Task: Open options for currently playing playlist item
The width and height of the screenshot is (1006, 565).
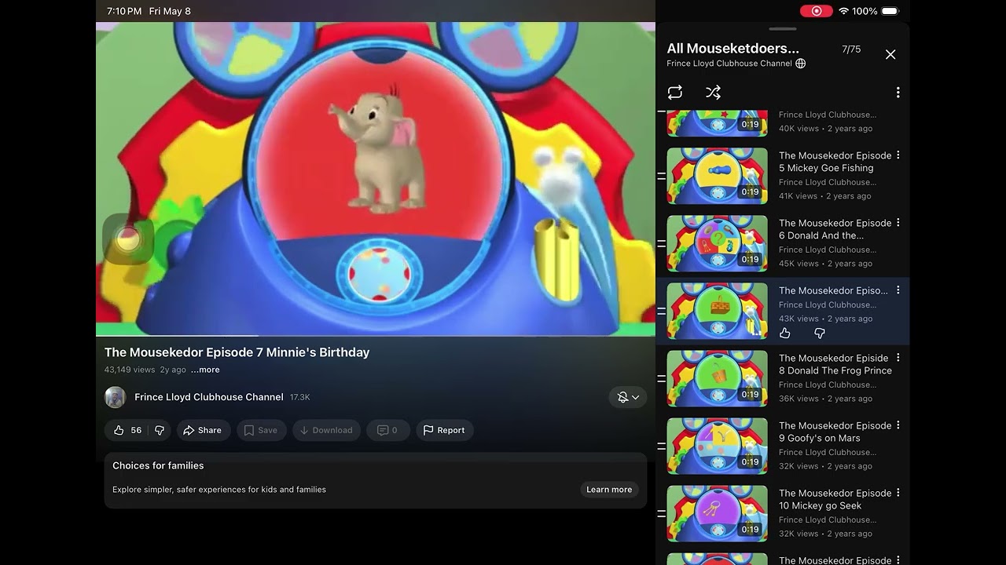Action: [x=898, y=290]
